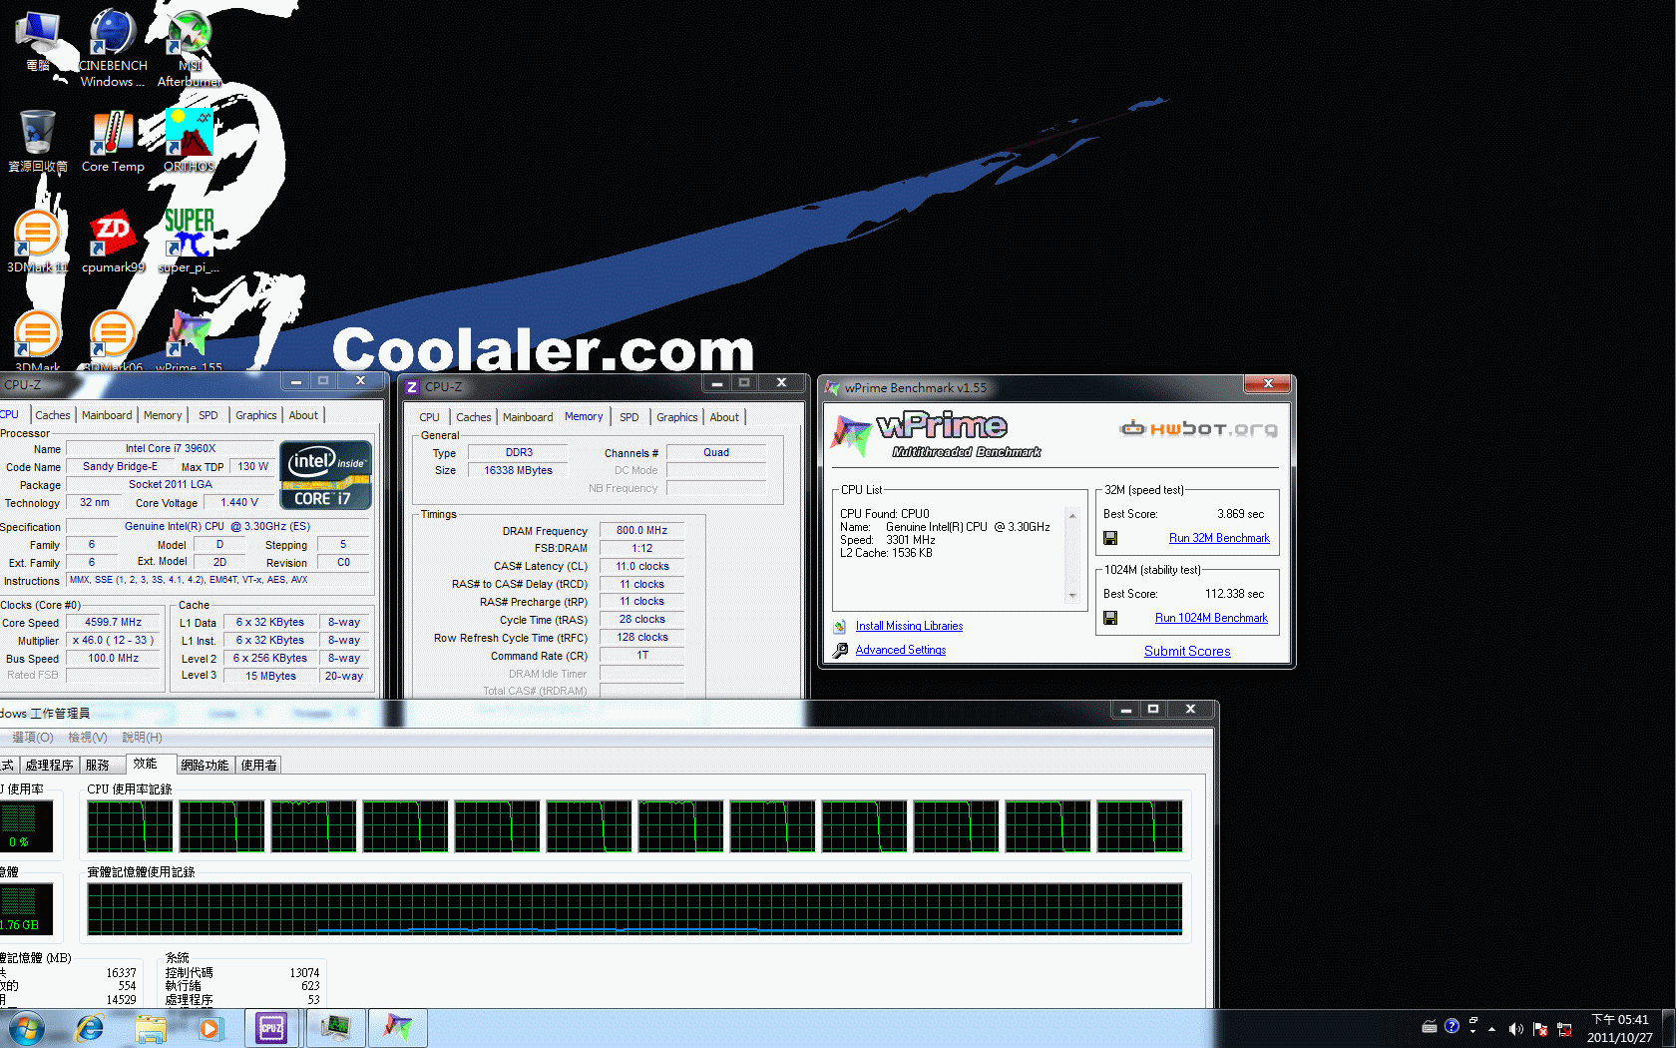
Task: Click the help question mark tray icon
Action: click(x=1452, y=1026)
